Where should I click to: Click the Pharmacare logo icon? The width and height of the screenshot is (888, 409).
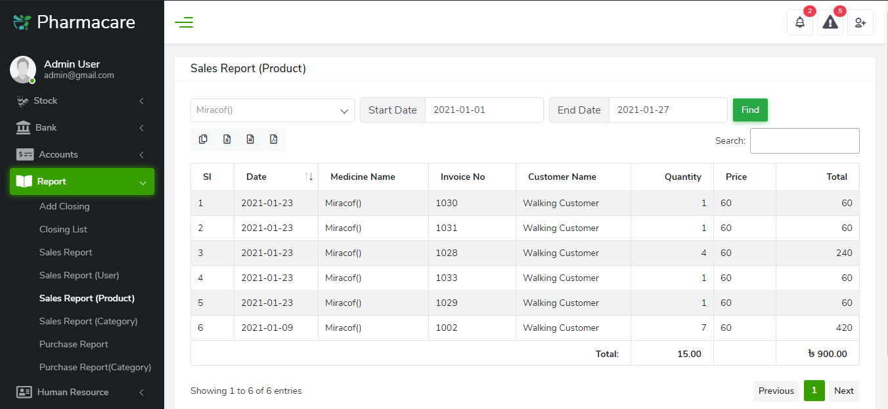(x=22, y=21)
